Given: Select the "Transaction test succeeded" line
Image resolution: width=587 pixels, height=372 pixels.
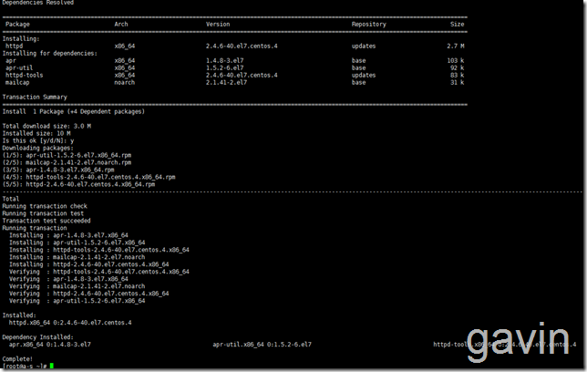Looking at the screenshot, I should pos(46,221).
